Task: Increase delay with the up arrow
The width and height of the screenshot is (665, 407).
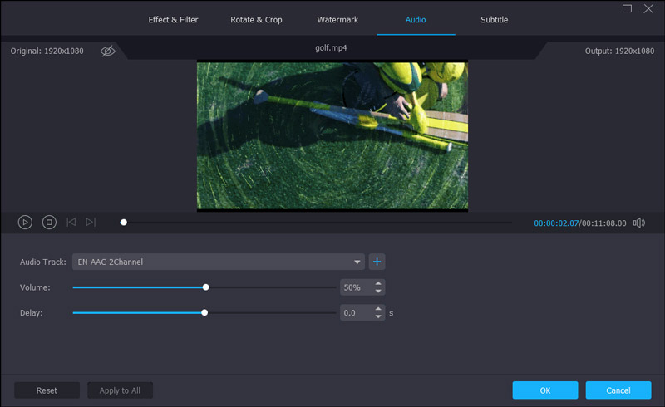Action: [379, 309]
